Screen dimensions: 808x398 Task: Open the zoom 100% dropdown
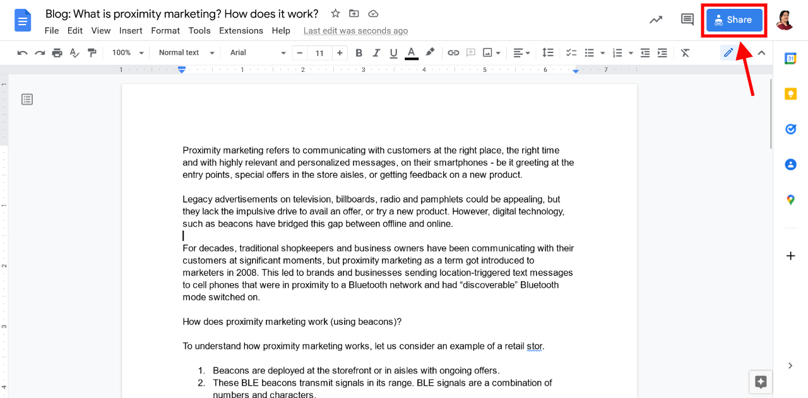[x=128, y=53]
